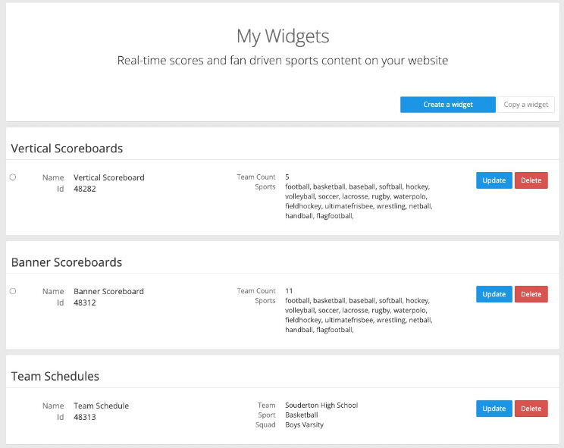Image resolution: width=564 pixels, height=448 pixels.
Task: Click widget Id 48313
Action: click(85, 417)
